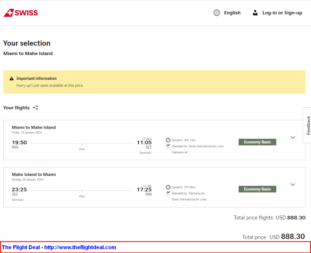Screen dimensions: 311x253
Task: Click the Important information notice banner
Action: click(154, 82)
